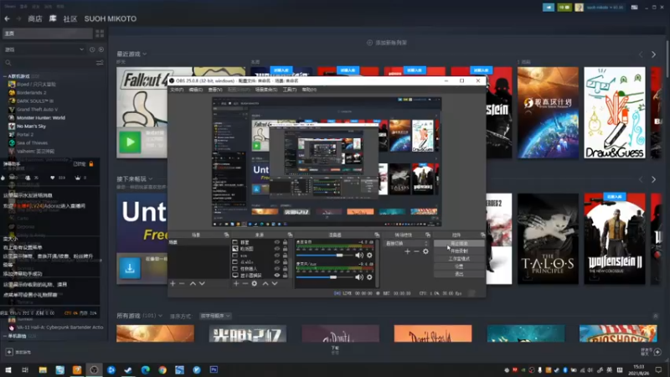This screenshot has height=377, width=670.
Task: Open scene transition properties gear
Action: 425,251
